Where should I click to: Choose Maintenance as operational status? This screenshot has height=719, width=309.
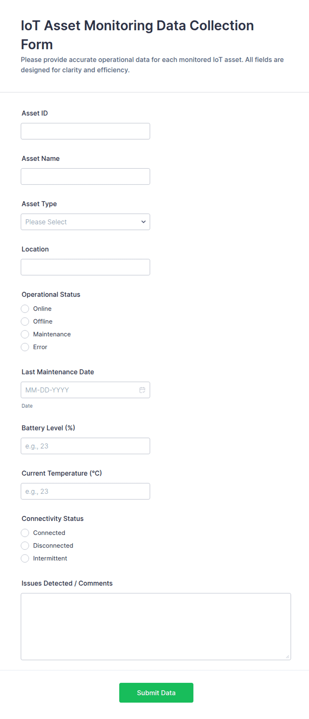25,334
